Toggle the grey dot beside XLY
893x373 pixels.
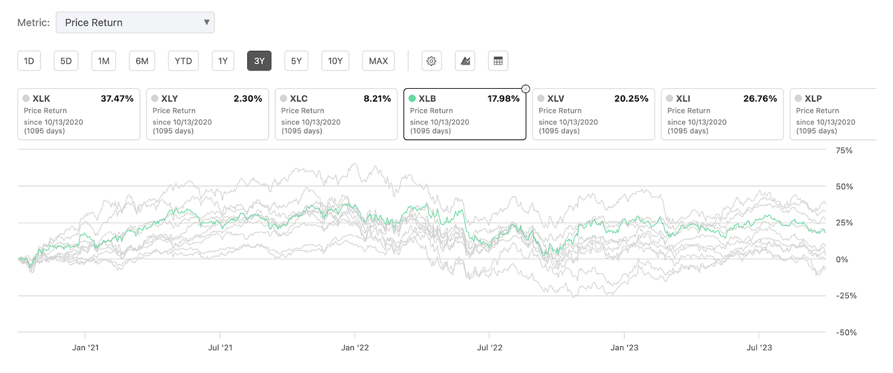coord(155,98)
